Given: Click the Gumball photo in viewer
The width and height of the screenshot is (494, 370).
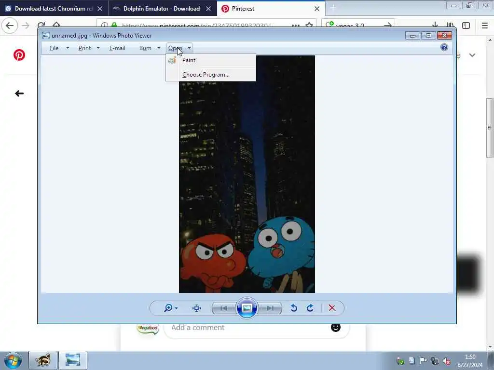Looking at the screenshot, I should (x=247, y=174).
